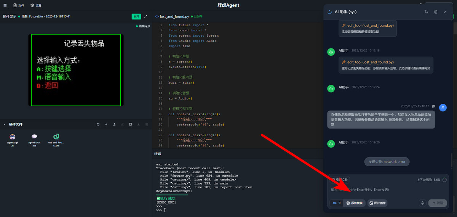Viewport: 457px width, 217px height.
Task: Open the 文件 menu
Action: (19, 5)
